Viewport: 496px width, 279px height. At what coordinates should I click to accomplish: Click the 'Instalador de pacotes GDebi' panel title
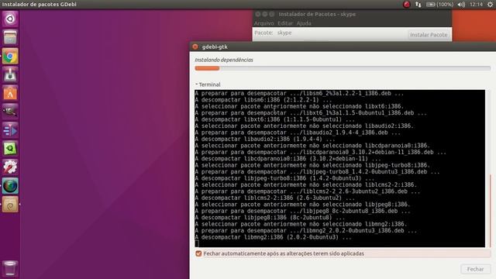(40, 5)
